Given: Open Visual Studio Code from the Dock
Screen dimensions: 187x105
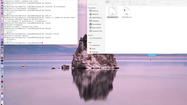Looking at the screenshot, I should click(2, 69).
